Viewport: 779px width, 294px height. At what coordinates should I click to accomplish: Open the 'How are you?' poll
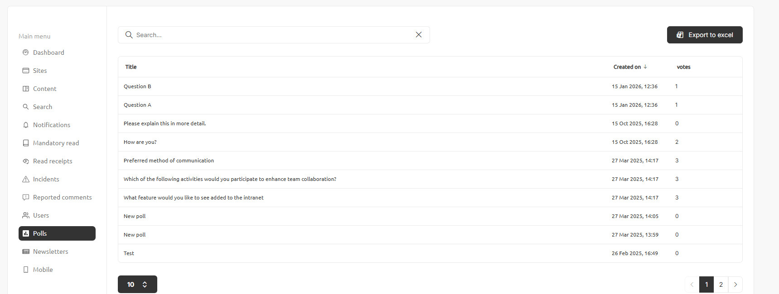click(x=140, y=142)
